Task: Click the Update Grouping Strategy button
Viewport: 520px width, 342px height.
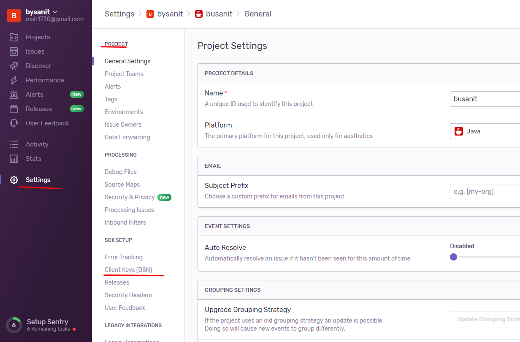Action: tap(485, 319)
